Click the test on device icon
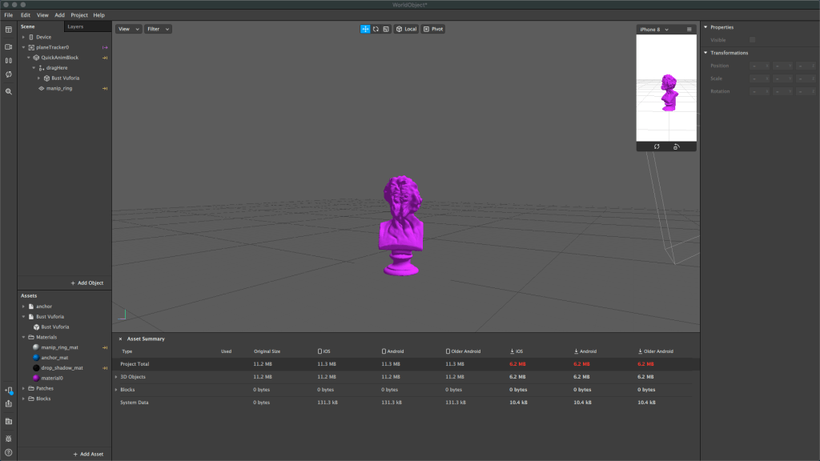820x461 pixels. point(9,391)
